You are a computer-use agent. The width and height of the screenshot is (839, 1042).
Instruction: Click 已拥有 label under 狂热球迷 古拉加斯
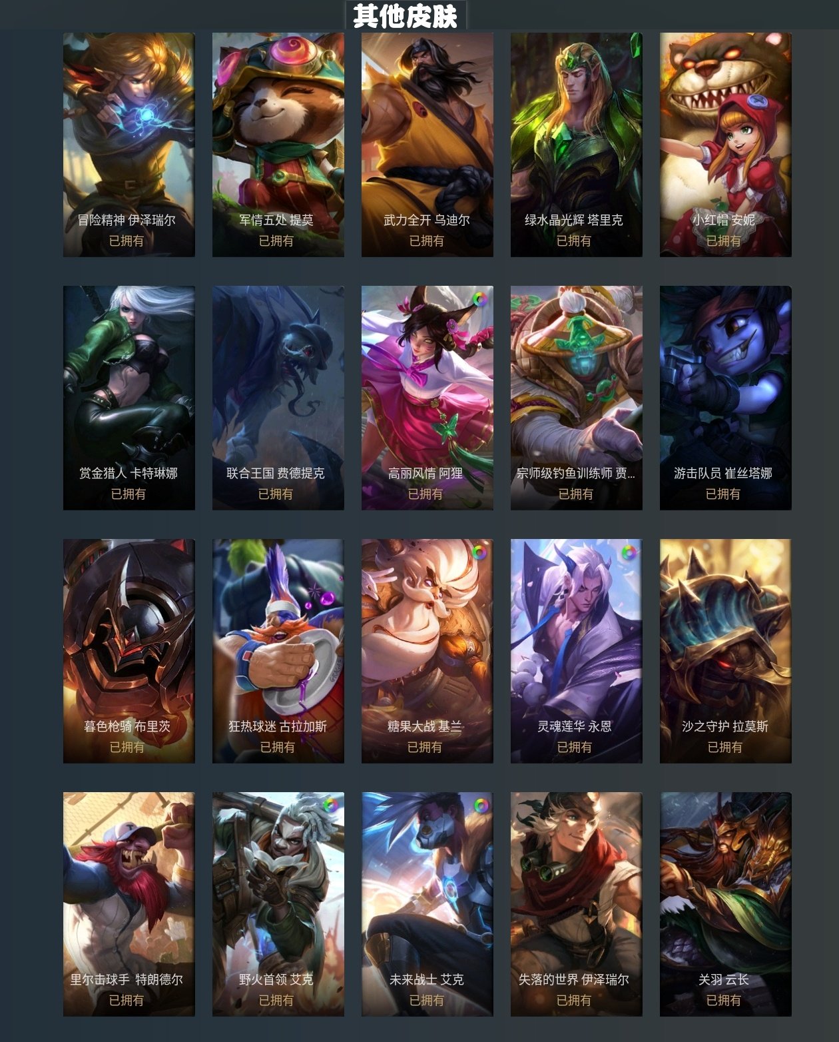[277, 747]
